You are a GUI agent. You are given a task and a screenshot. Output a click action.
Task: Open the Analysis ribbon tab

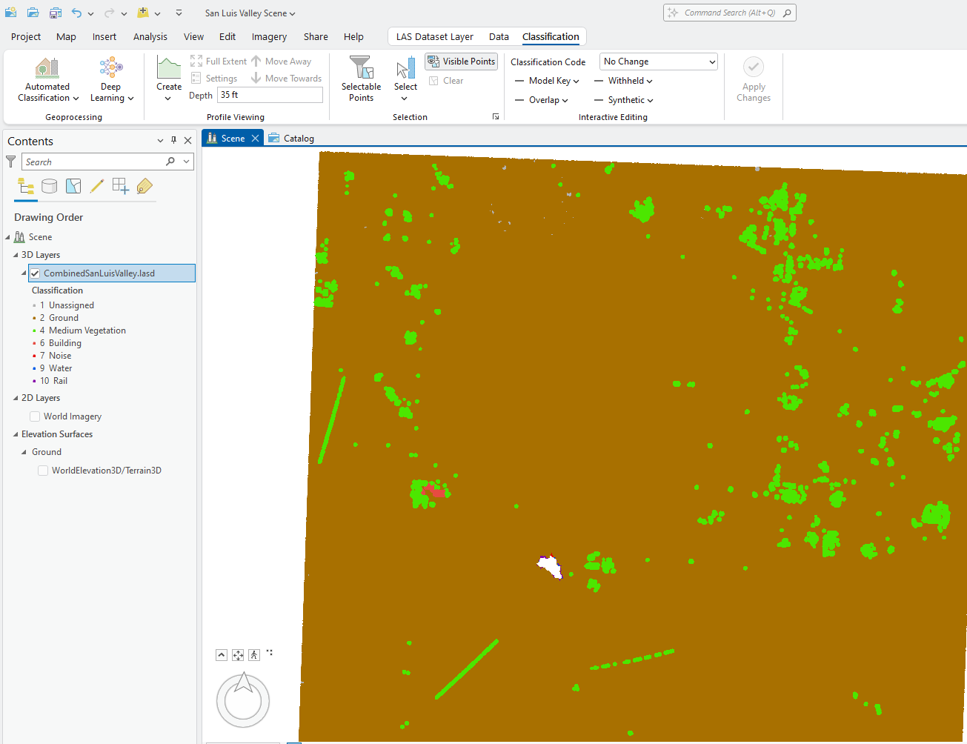150,36
